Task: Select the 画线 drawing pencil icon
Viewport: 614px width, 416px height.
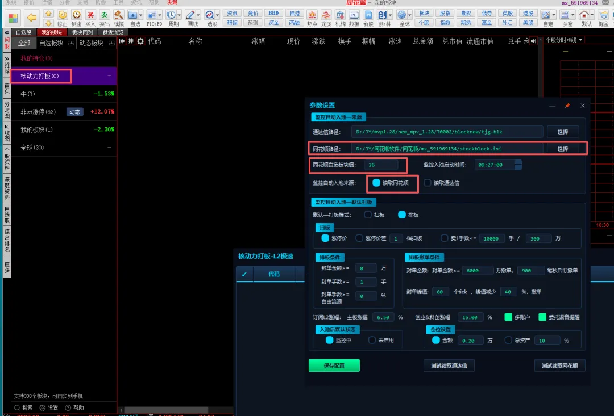Action: [190, 15]
